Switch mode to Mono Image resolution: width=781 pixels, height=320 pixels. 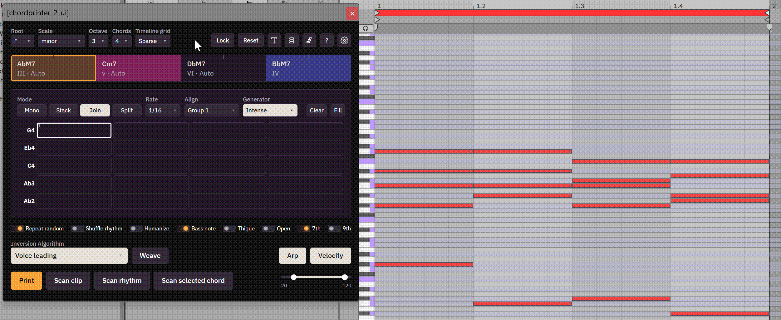tap(32, 111)
